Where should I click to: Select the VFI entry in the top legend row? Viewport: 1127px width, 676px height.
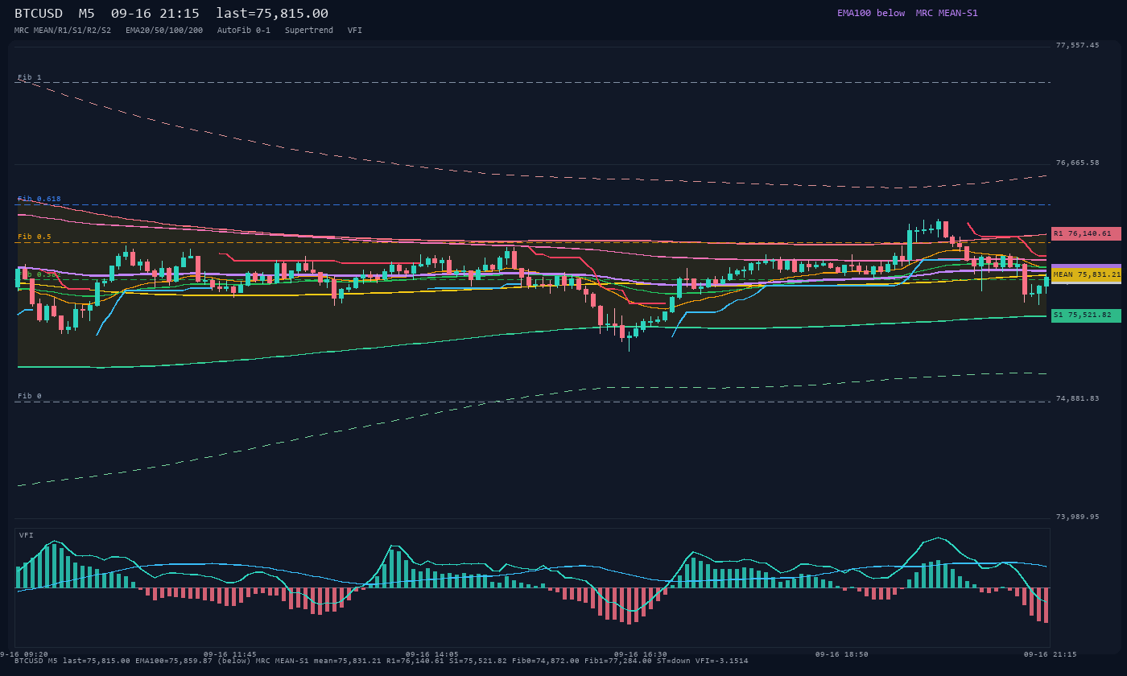[x=355, y=31]
